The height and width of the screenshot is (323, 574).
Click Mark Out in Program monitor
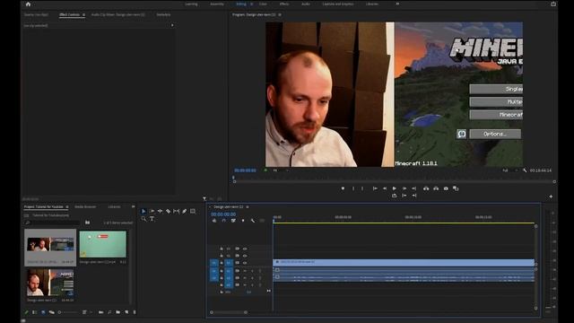coord(362,188)
